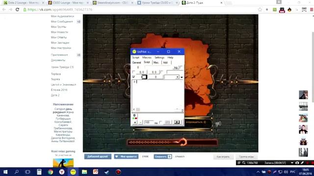Open the Settings menu in UoPilot
Screen dimensions: 314x176
click(159, 58)
